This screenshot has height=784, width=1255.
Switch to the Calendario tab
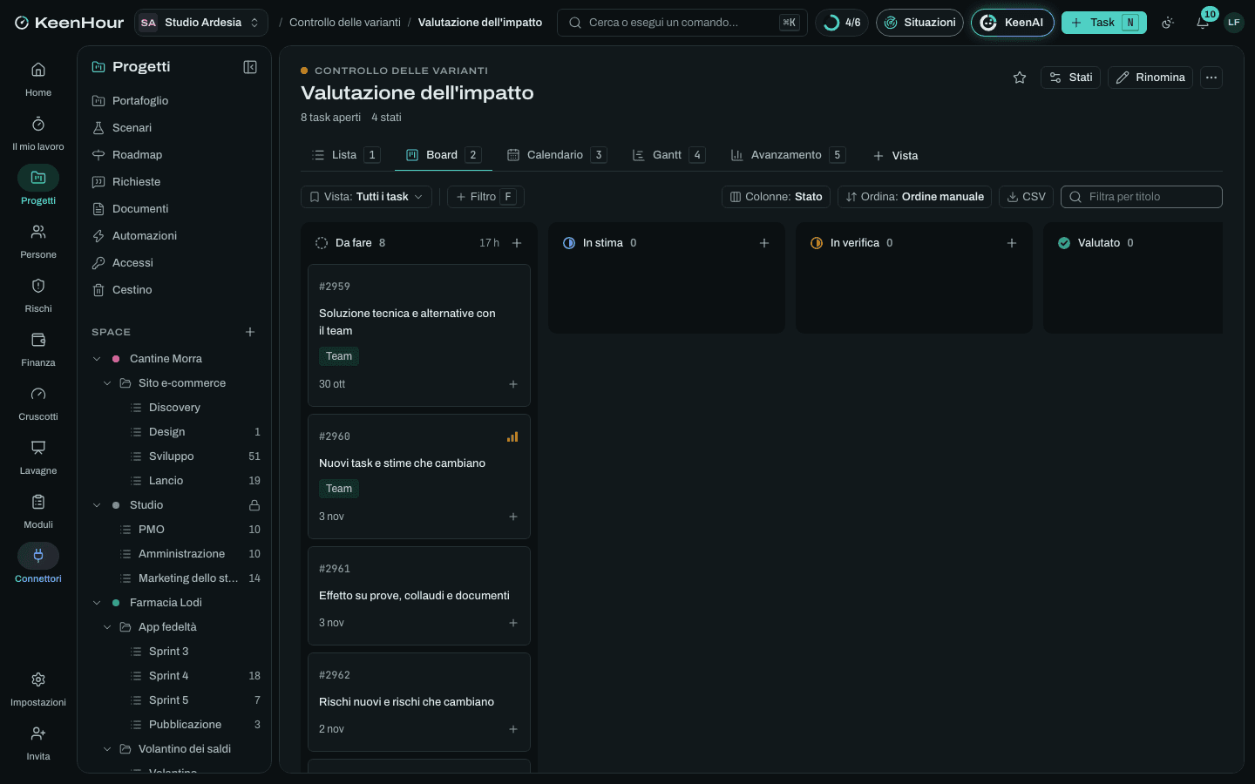(x=556, y=155)
